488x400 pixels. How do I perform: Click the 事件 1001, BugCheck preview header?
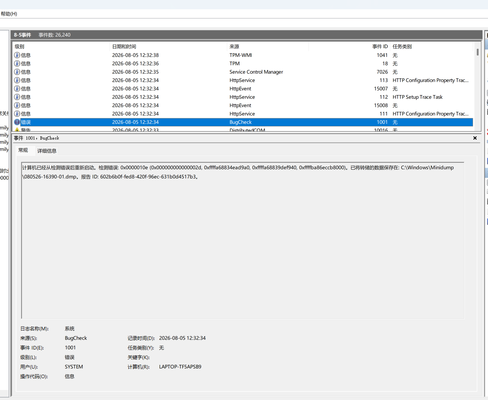[x=37, y=138]
